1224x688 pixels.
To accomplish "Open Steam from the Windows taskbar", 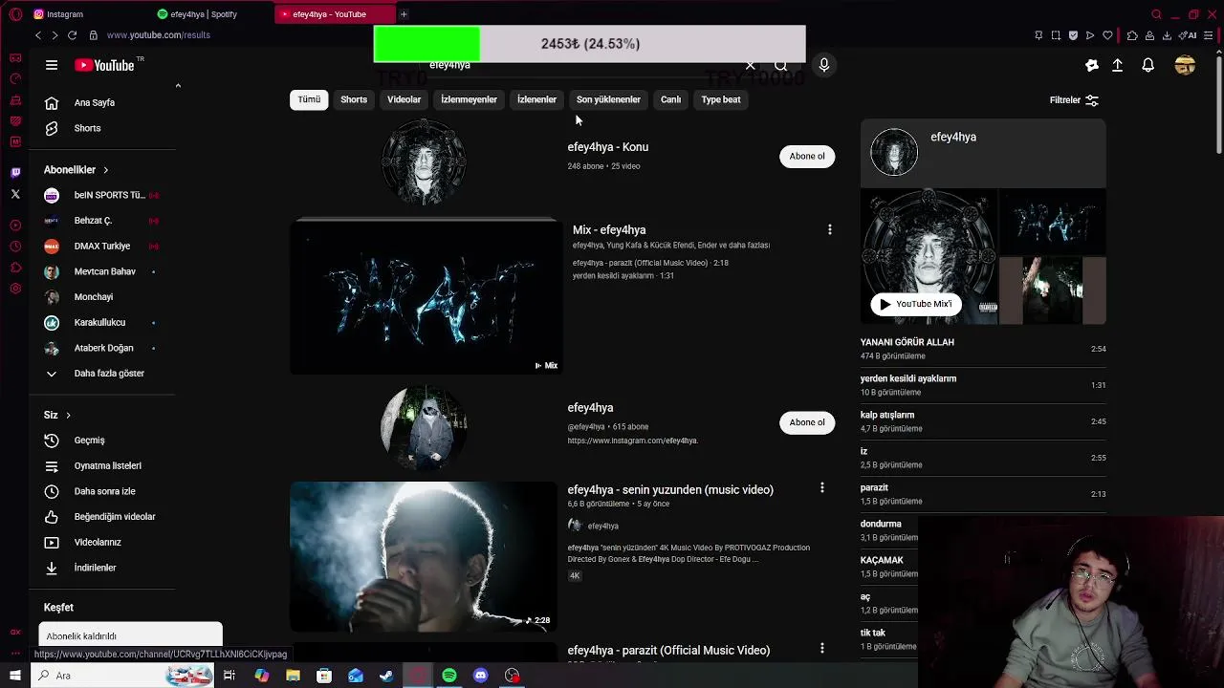I will click(386, 676).
